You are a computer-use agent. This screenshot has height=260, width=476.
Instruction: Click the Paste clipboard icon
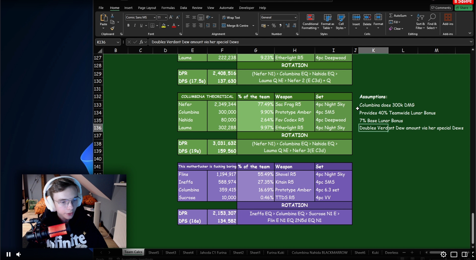(x=104, y=18)
